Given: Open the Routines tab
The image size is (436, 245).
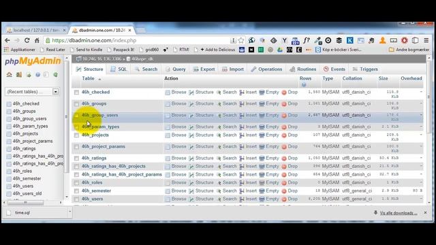Looking at the screenshot, I should pyautogui.click(x=302, y=69).
